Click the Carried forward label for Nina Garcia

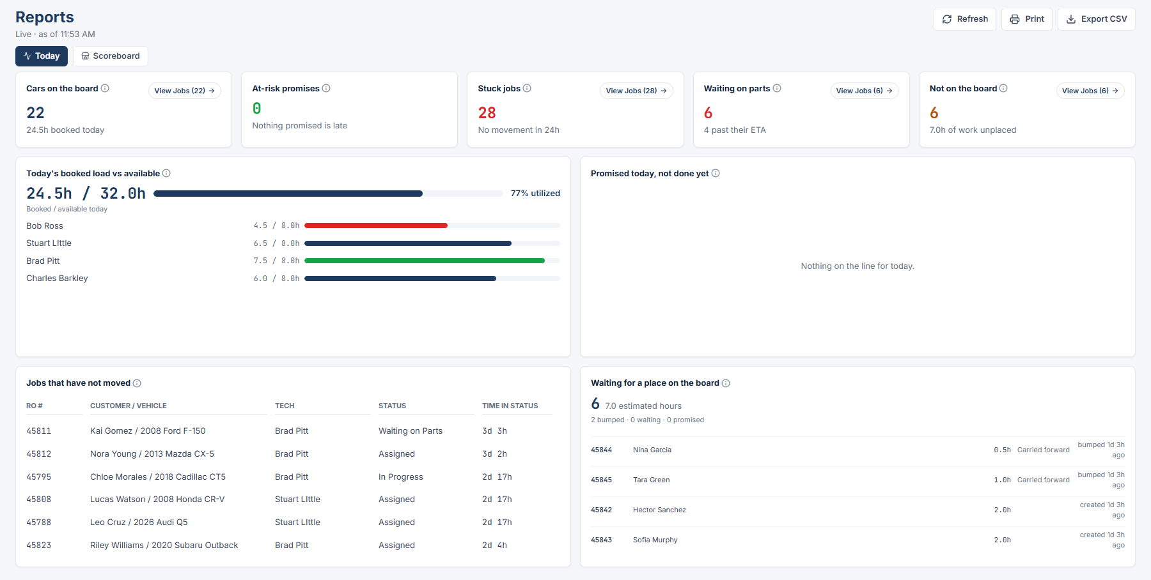1044,450
